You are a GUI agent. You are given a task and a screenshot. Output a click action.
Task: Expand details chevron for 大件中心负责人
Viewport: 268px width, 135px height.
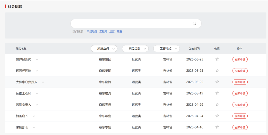[x=43, y=82]
